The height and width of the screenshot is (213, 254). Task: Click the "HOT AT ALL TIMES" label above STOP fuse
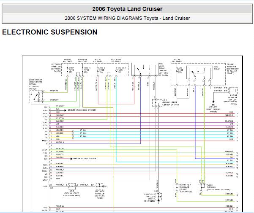[x=67, y=61]
